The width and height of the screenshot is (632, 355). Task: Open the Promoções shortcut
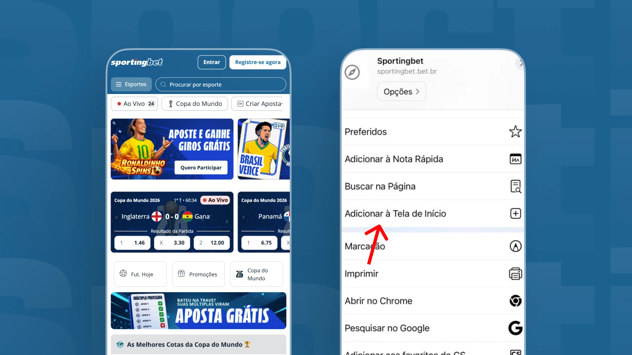(198, 274)
